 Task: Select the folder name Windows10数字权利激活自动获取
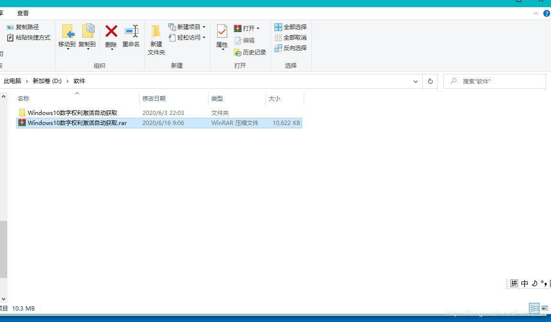72,113
